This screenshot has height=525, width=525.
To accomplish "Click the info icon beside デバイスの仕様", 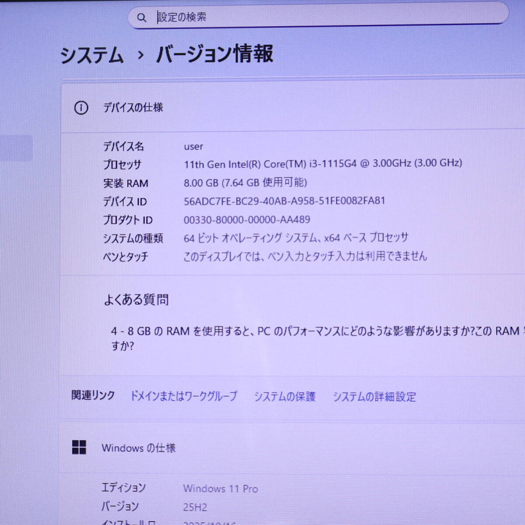I will [81, 108].
